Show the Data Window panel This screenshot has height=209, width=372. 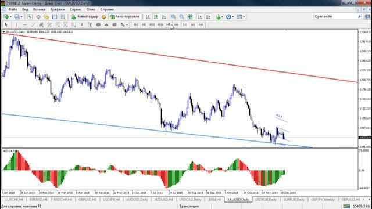pos(38,17)
